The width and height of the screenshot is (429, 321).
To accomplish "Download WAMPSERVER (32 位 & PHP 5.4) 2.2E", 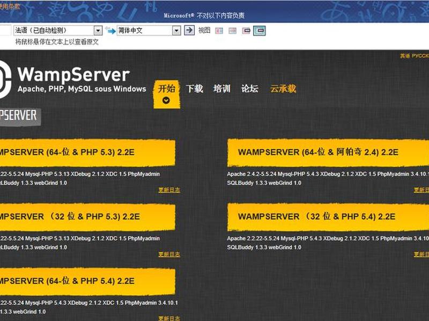I will (x=328, y=217).
